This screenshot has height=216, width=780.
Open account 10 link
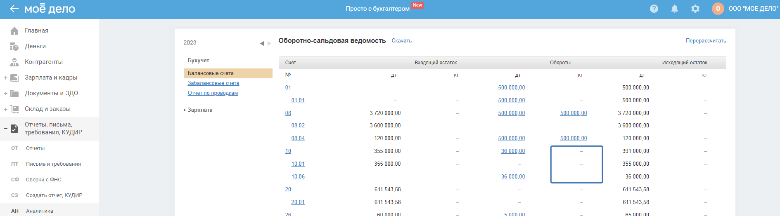pos(288,151)
